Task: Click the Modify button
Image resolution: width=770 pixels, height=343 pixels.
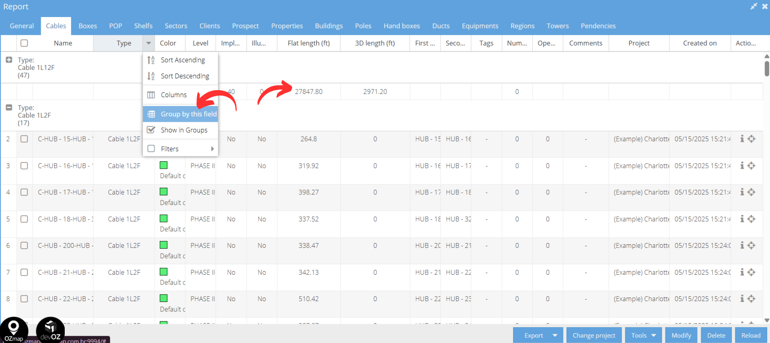Action: [x=681, y=336]
